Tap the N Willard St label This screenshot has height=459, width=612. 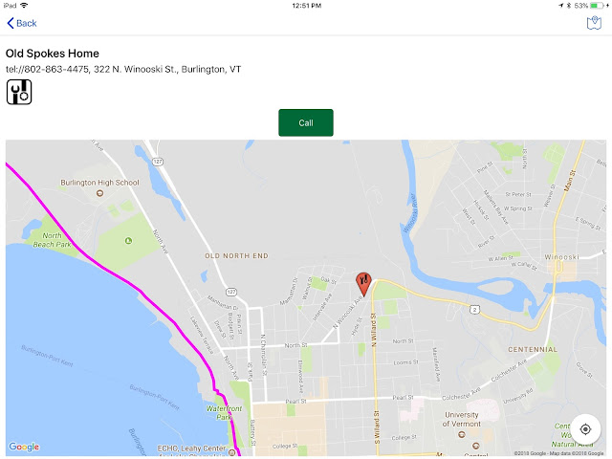click(x=374, y=330)
